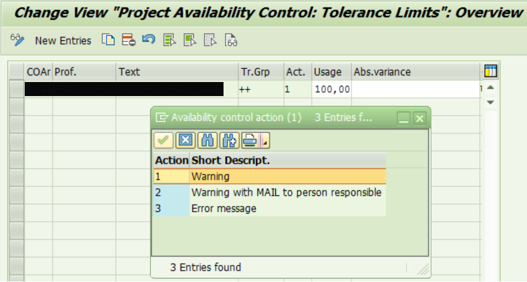The image size is (527, 282).
Task: Click the Tr.Grp cell showing ++
Action: 261,89
